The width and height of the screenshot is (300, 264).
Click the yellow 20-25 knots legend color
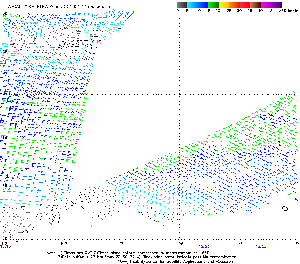(224, 5)
